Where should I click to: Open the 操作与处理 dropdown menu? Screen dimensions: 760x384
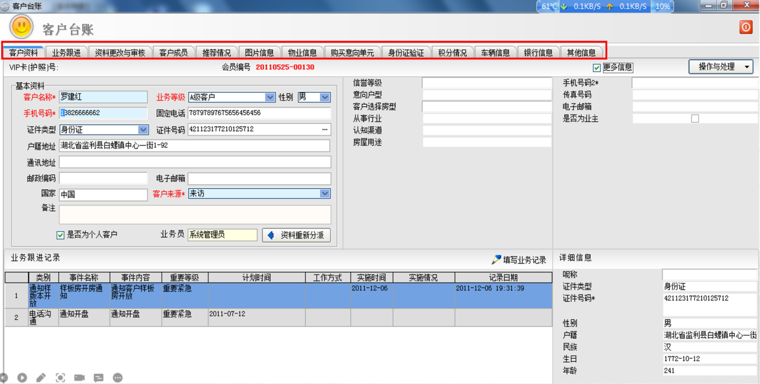point(721,66)
